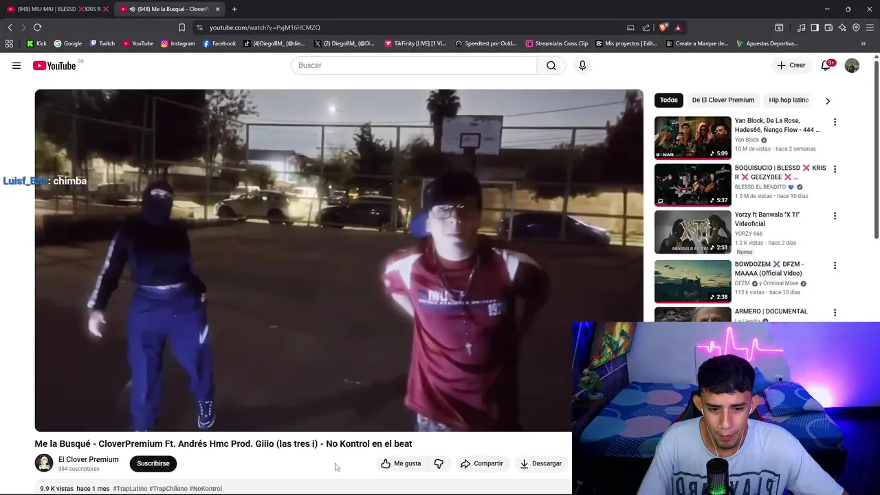Screen dimensions: 880x495
Task: Open Leo AI sparkle icon
Action: click(x=842, y=27)
